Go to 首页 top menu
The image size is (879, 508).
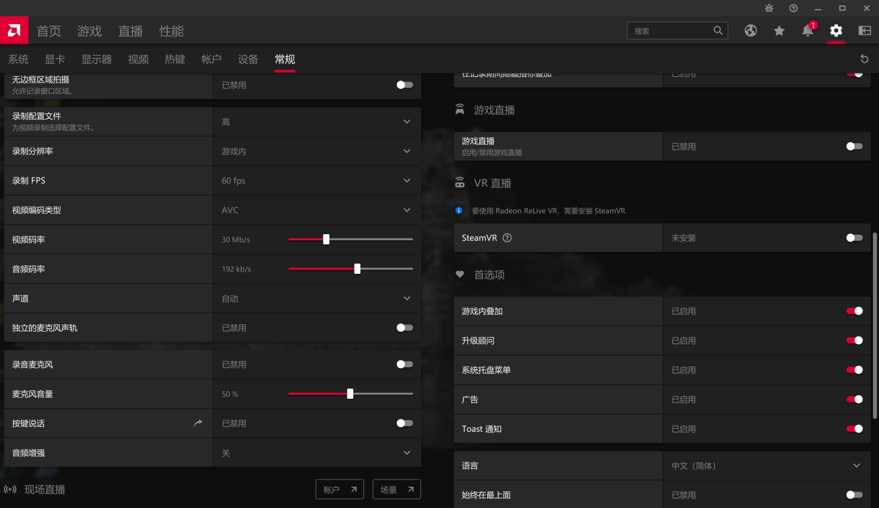pyautogui.click(x=49, y=31)
